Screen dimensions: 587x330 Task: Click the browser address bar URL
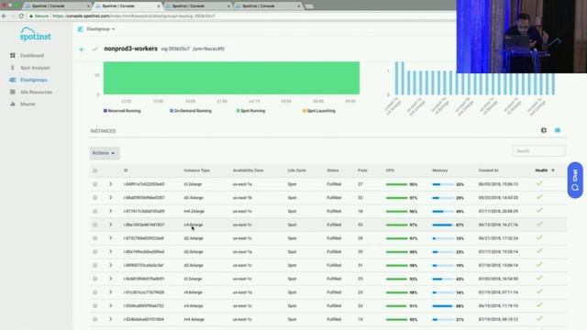click(x=134, y=16)
